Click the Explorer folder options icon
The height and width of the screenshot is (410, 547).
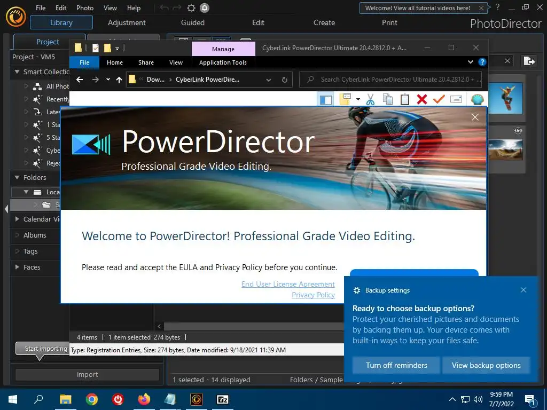point(346,99)
